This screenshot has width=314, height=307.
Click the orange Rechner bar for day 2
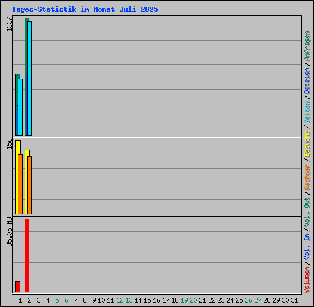coord(29,185)
